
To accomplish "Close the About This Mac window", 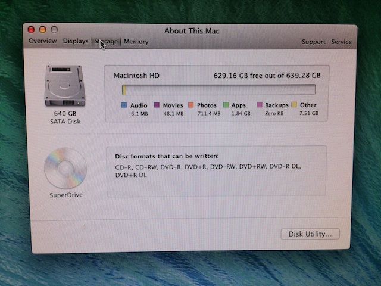I will [x=30, y=29].
